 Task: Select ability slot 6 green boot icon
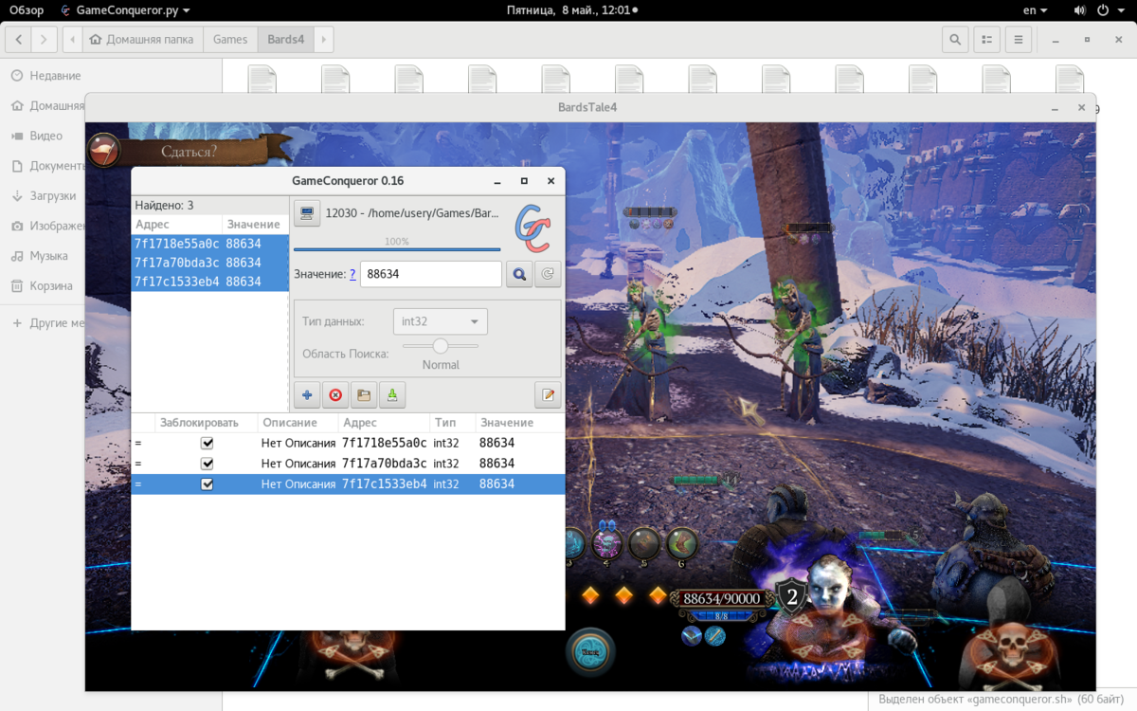[x=681, y=544]
